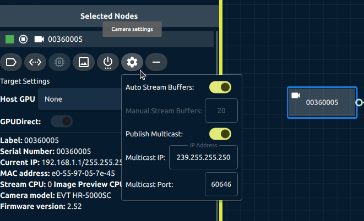Click the Manual Stream Buffers field
Viewport: 364px width, 221px height.
point(221,110)
